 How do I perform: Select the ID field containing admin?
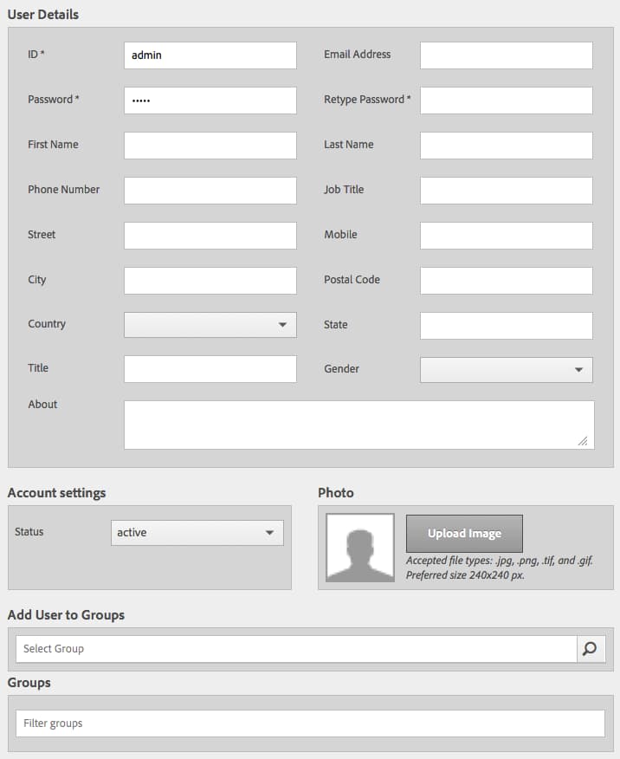[210, 55]
